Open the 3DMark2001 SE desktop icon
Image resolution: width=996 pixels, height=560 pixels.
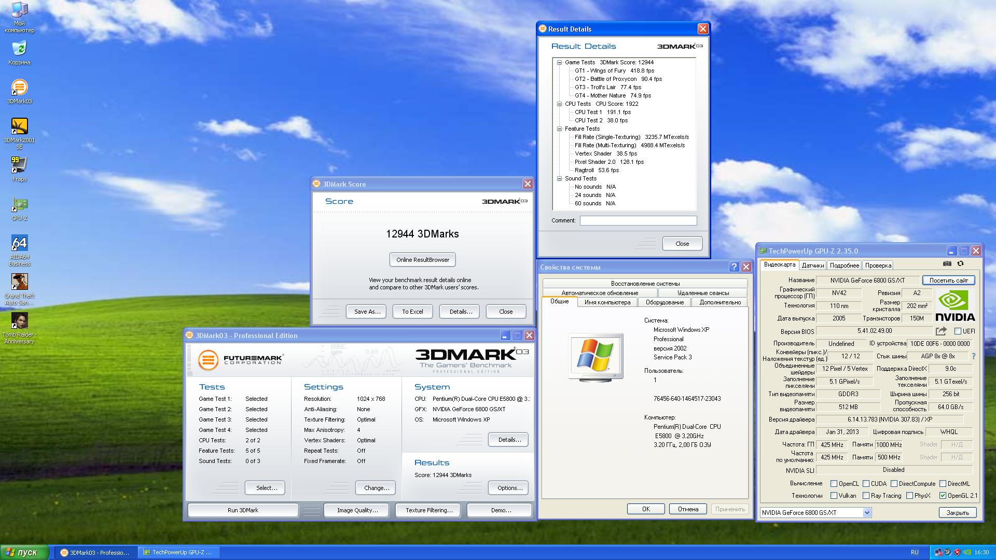[19, 127]
